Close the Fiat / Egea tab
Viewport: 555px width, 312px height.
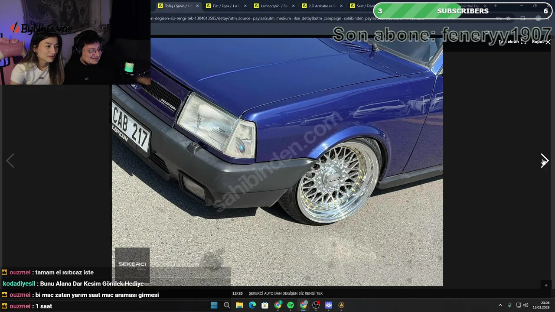[245, 6]
